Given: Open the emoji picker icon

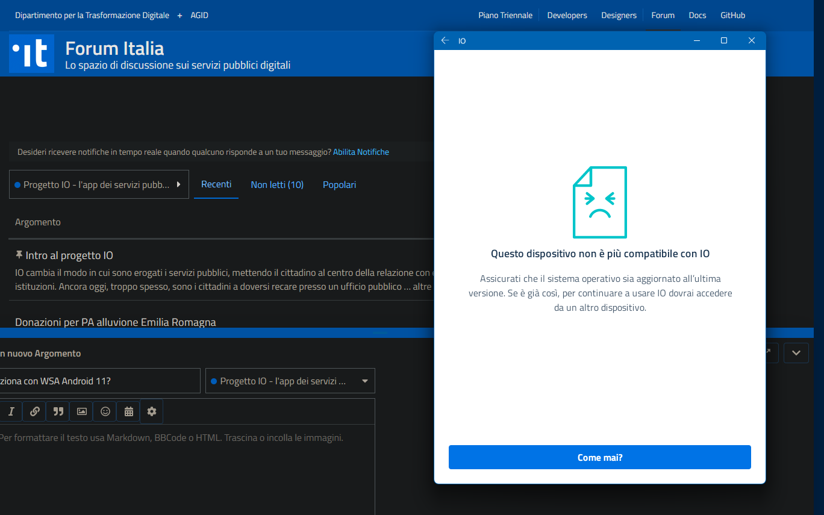Looking at the screenshot, I should [x=105, y=411].
